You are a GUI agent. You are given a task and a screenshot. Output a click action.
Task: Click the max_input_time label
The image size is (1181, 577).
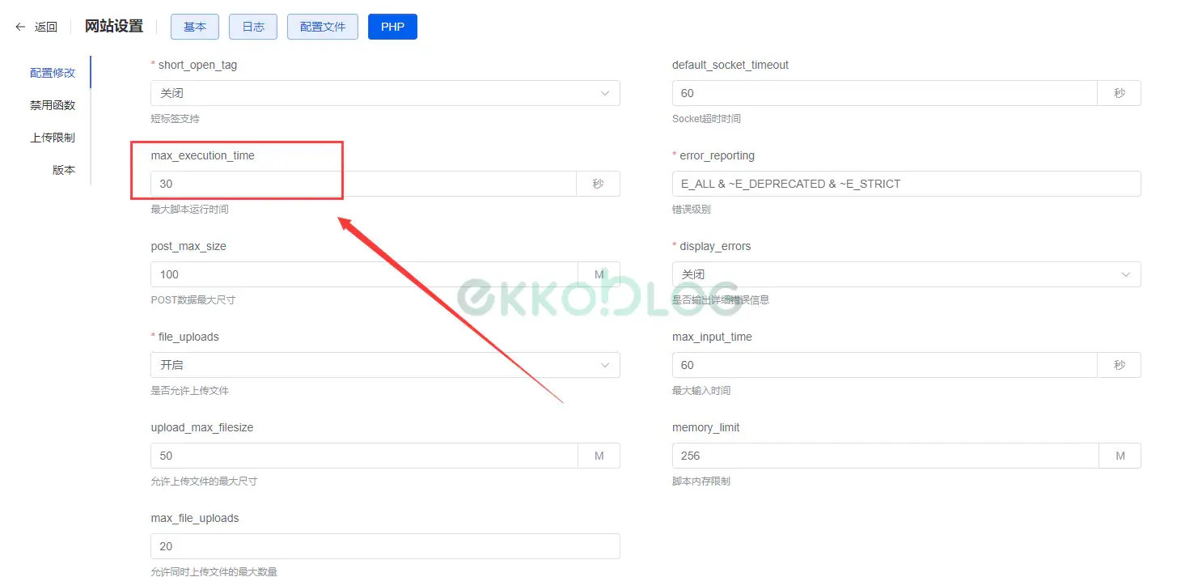712,337
